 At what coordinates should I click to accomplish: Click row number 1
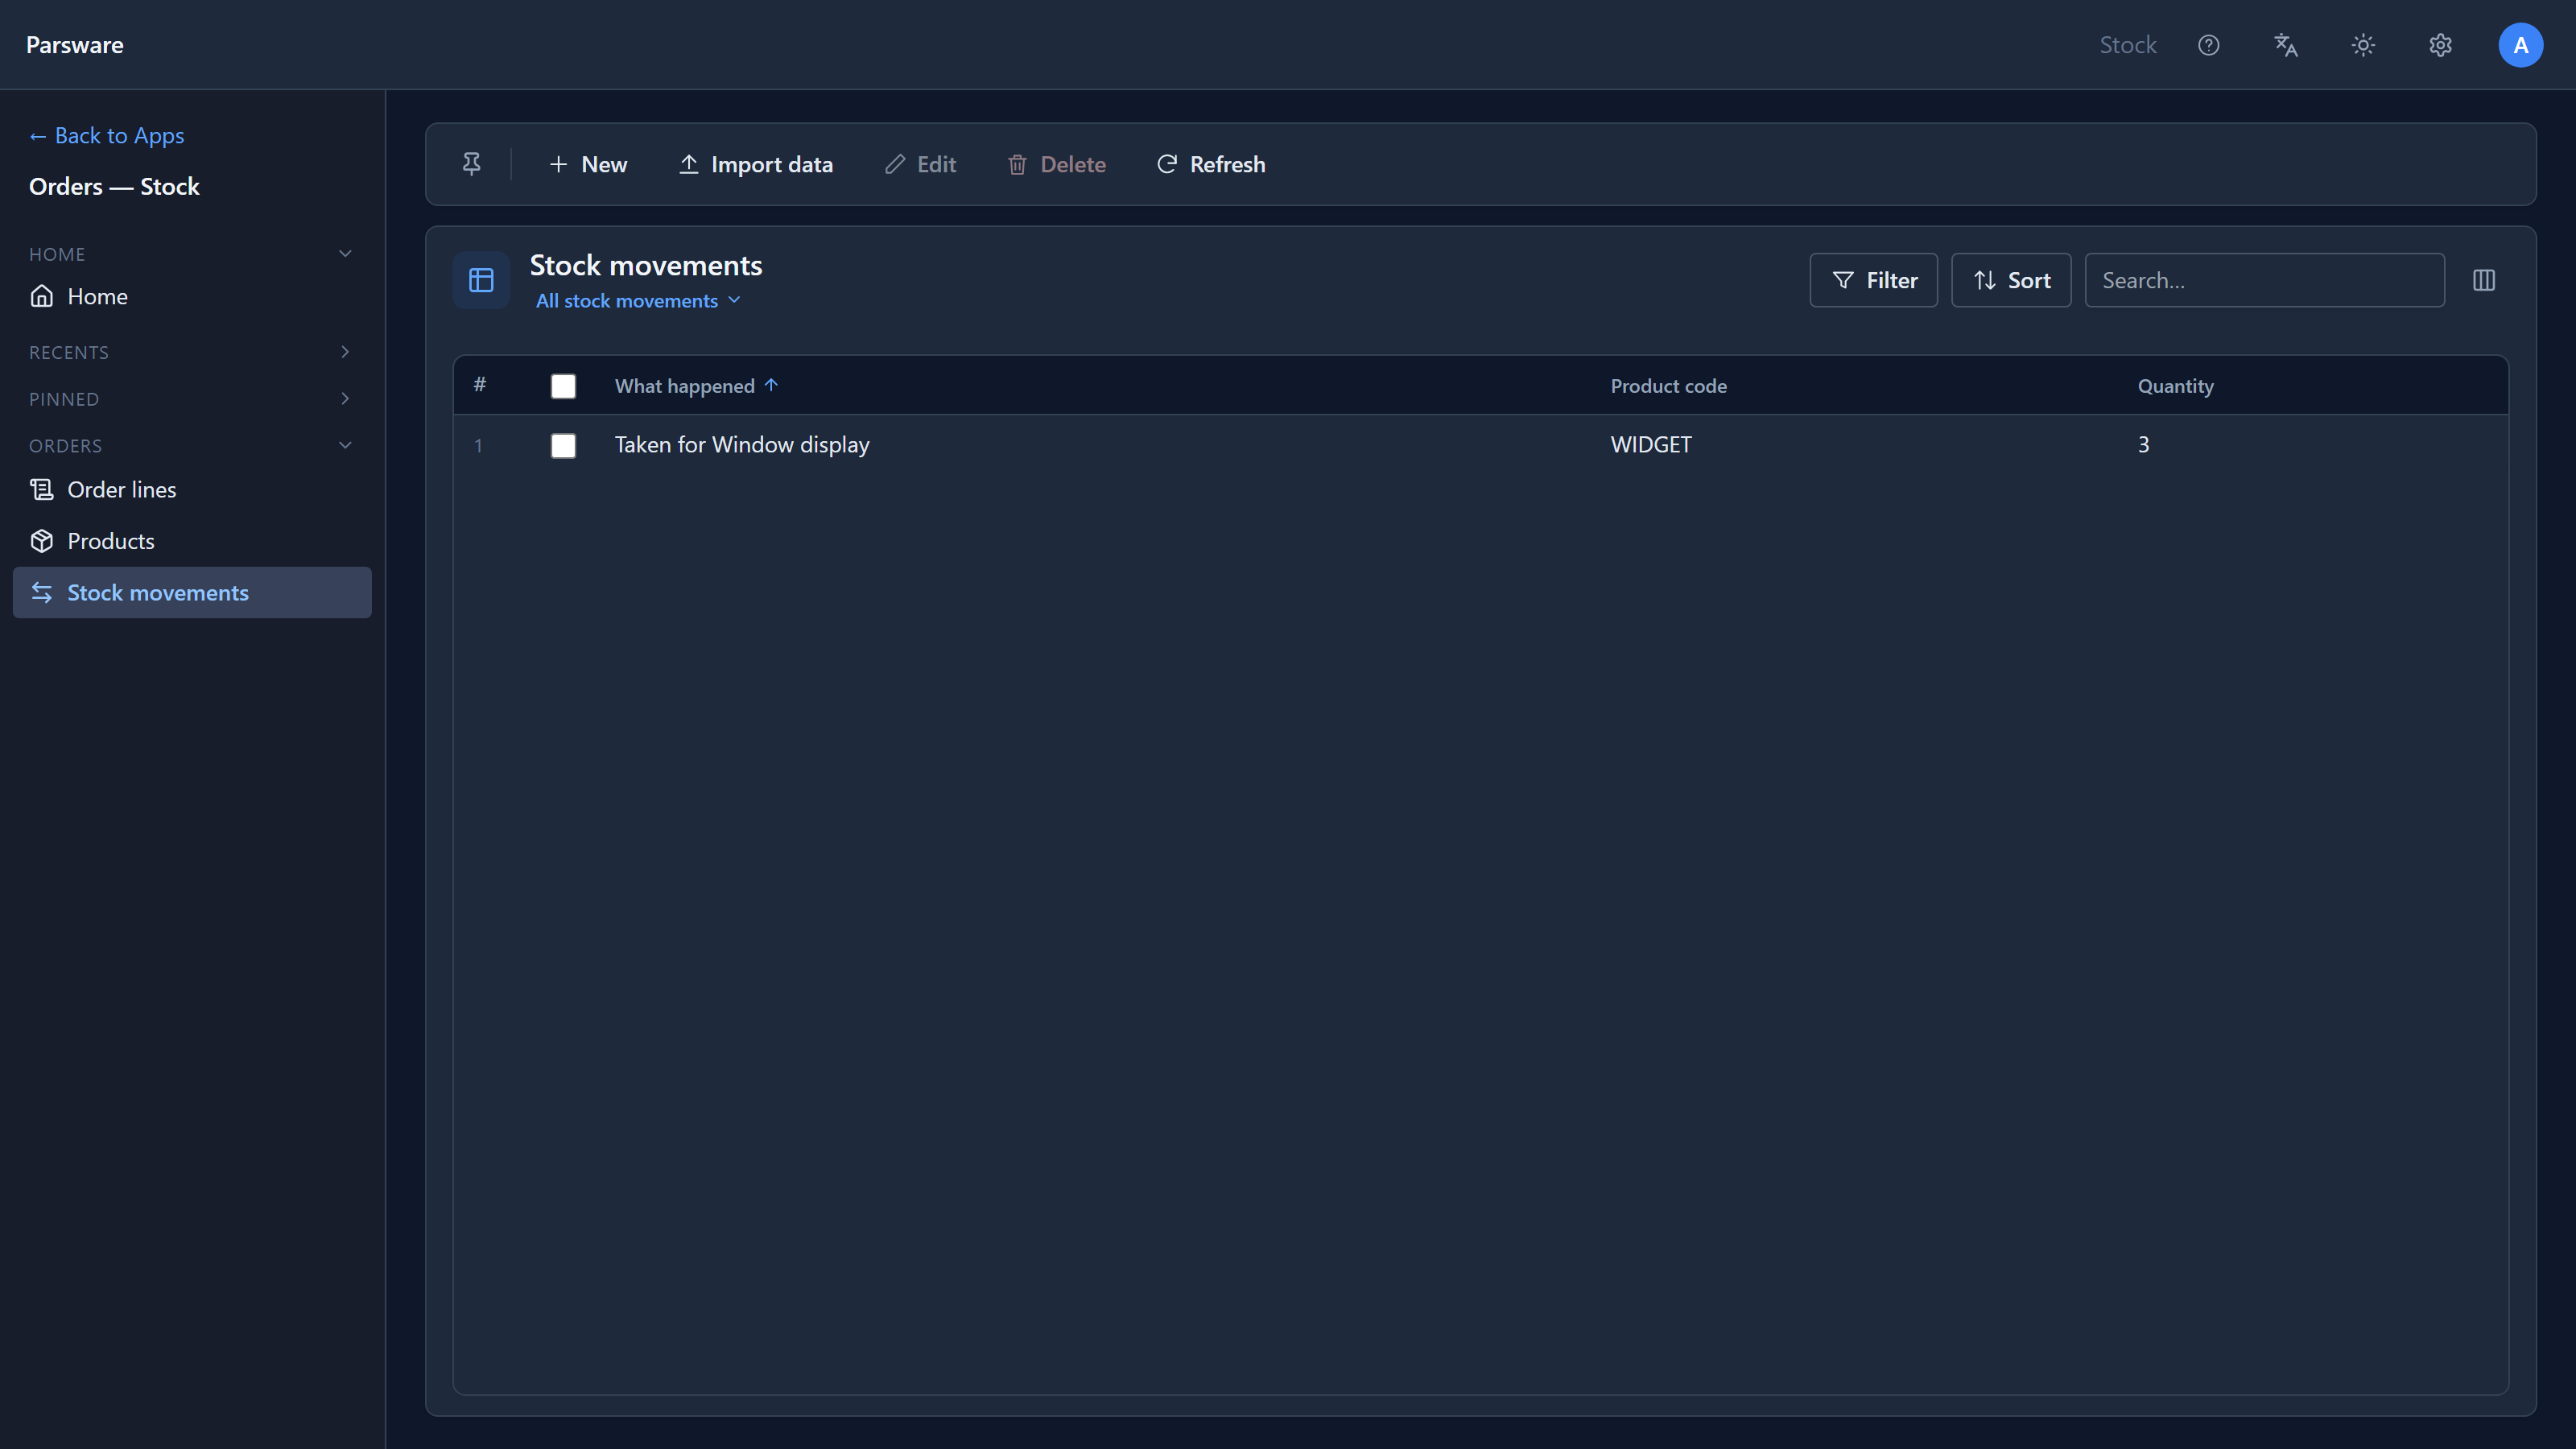pos(478,446)
